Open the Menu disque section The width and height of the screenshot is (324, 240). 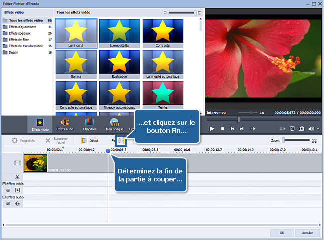pyautogui.click(x=114, y=125)
